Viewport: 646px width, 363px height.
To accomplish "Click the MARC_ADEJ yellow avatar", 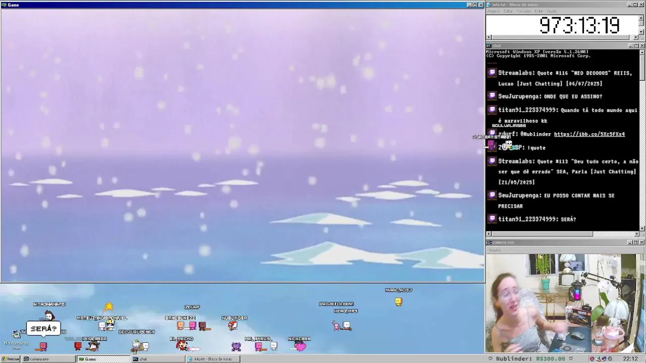I will [399, 301].
